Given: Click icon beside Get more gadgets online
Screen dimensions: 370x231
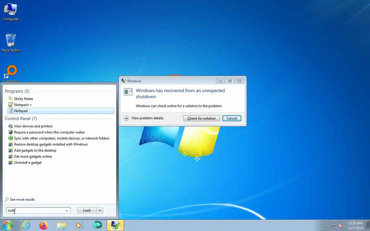Looking at the screenshot, I should point(11,156).
